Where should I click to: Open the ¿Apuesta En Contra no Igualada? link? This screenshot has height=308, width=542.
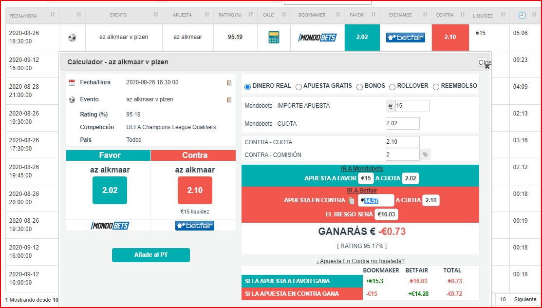pos(360,261)
